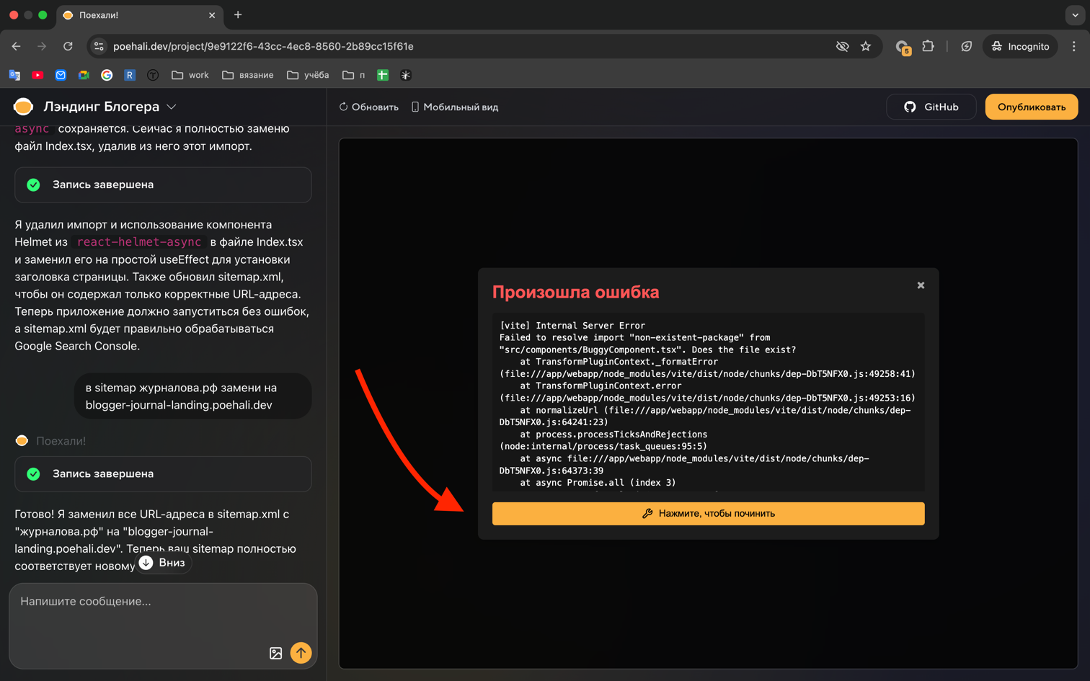Open the work bookmarks folder
The width and height of the screenshot is (1090, 681).
pos(190,75)
